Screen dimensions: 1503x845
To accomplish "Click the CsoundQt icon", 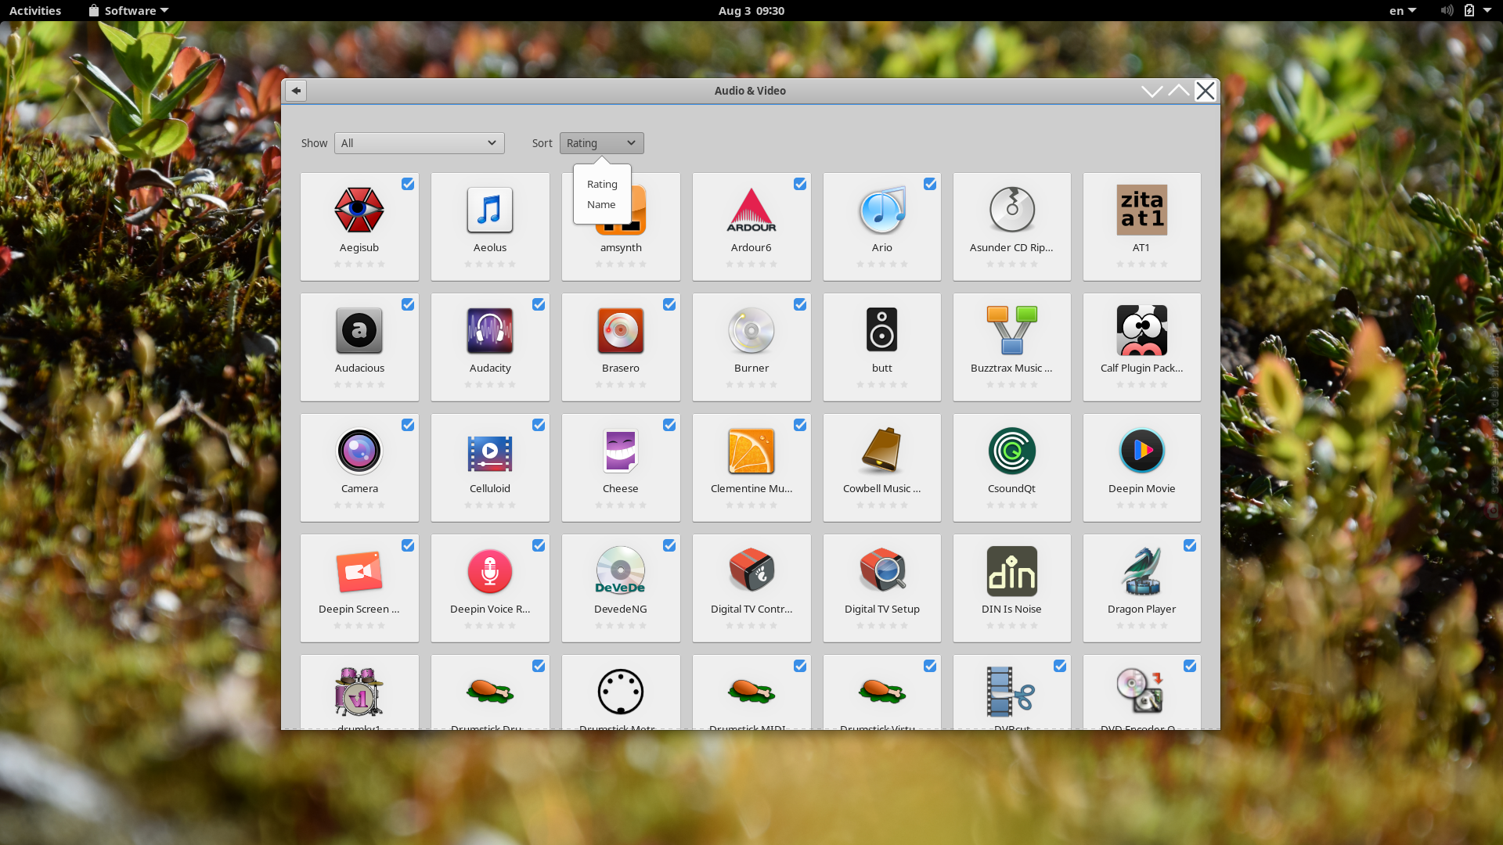I will click(x=1012, y=451).
